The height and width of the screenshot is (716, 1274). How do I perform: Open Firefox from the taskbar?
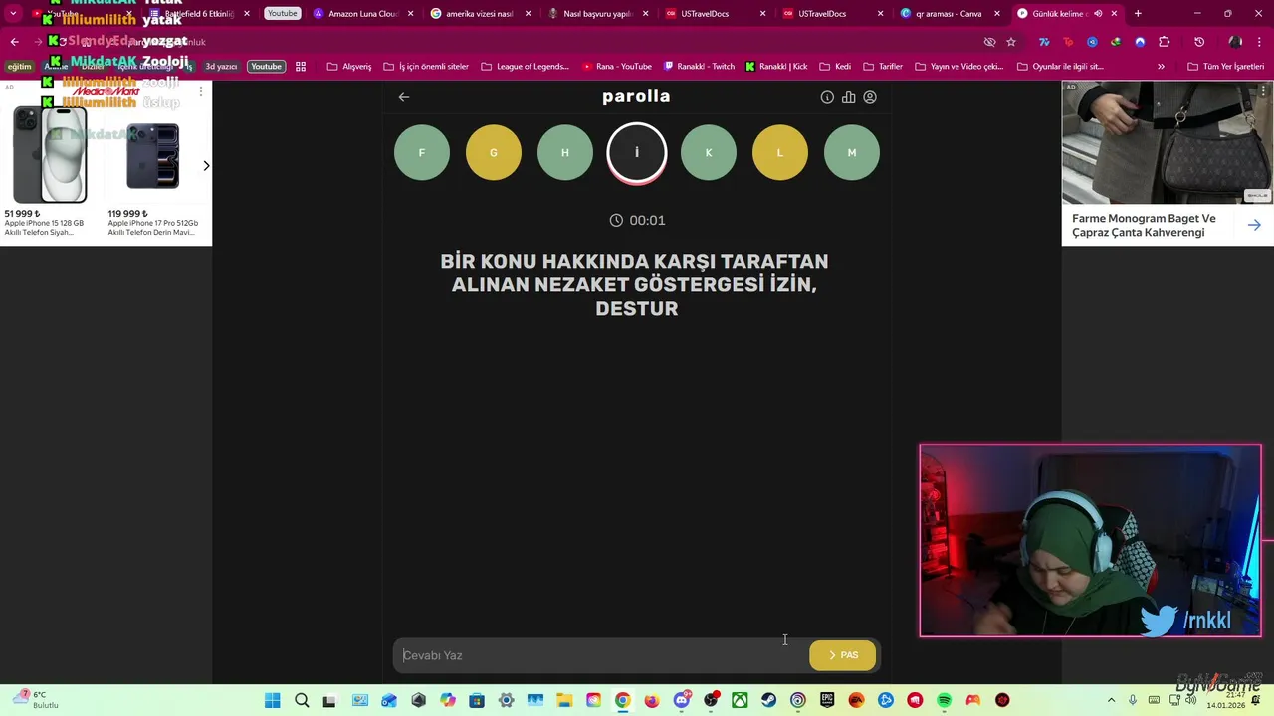tap(652, 700)
